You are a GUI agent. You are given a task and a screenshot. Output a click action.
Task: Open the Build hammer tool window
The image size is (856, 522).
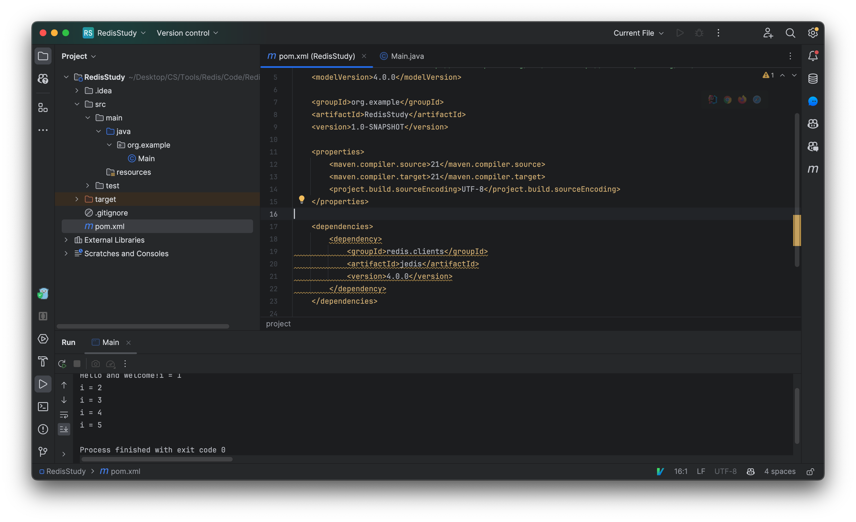[43, 361]
